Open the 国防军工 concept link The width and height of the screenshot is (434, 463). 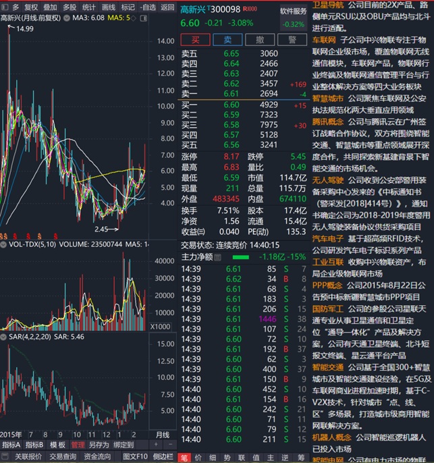[328, 309]
